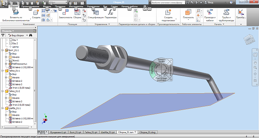Open the Проектирование ribbon tab

[30, 6]
